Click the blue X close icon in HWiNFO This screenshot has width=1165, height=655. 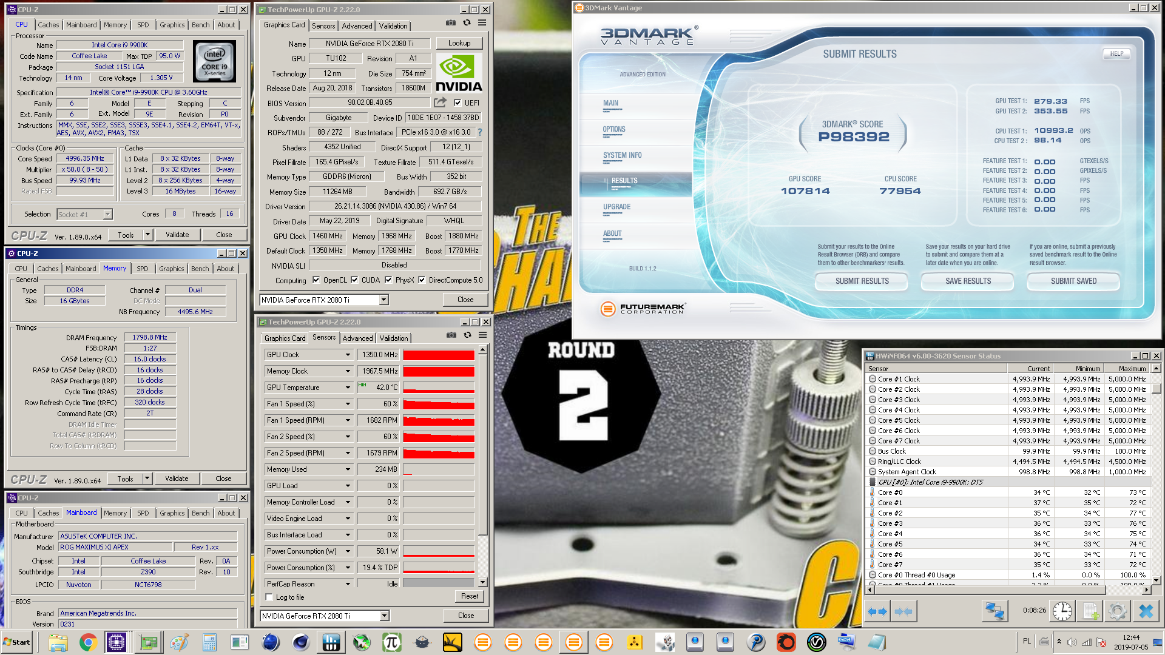[1146, 611]
